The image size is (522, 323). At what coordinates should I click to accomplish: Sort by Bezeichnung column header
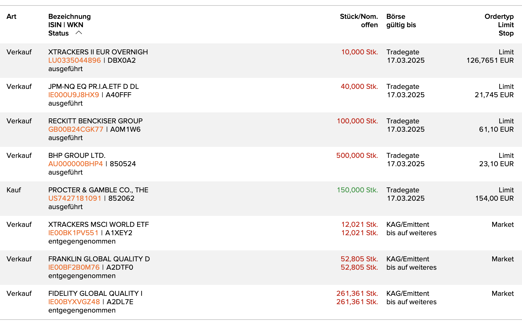[69, 16]
